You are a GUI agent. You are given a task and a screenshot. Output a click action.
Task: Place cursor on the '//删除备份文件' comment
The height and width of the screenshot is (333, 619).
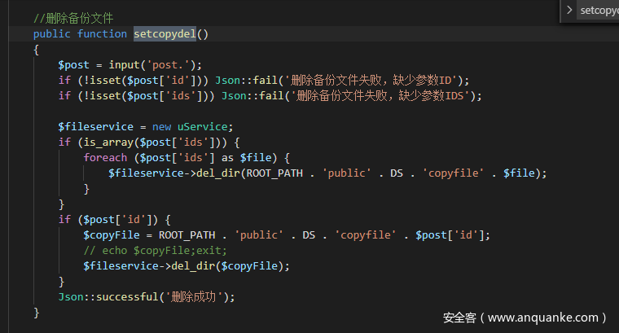73,18
